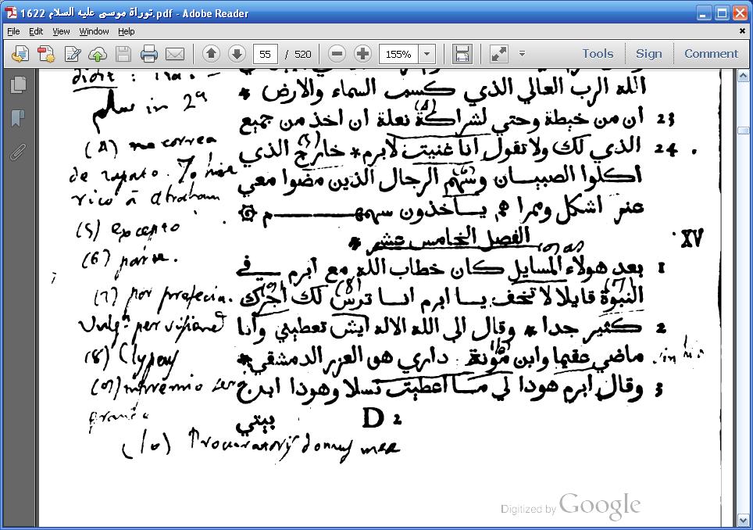Open Page Thumbnails panel in sidebar

[18, 84]
